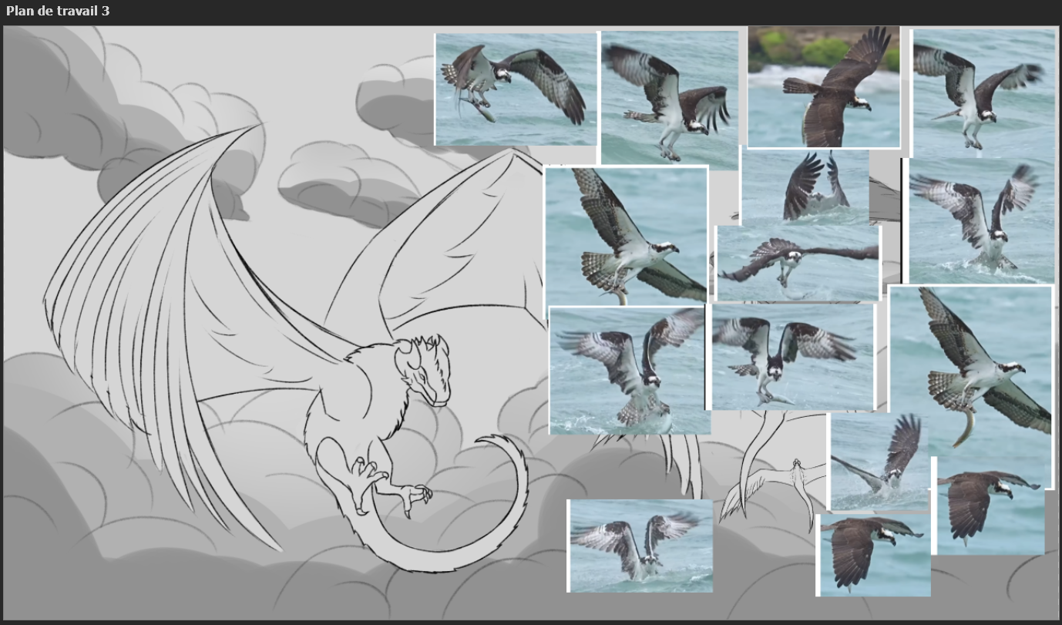Screen dimensions: 1062x625
Task: Select front-facing osprey photo carrying fish horizontally
Action: [x=792, y=357]
